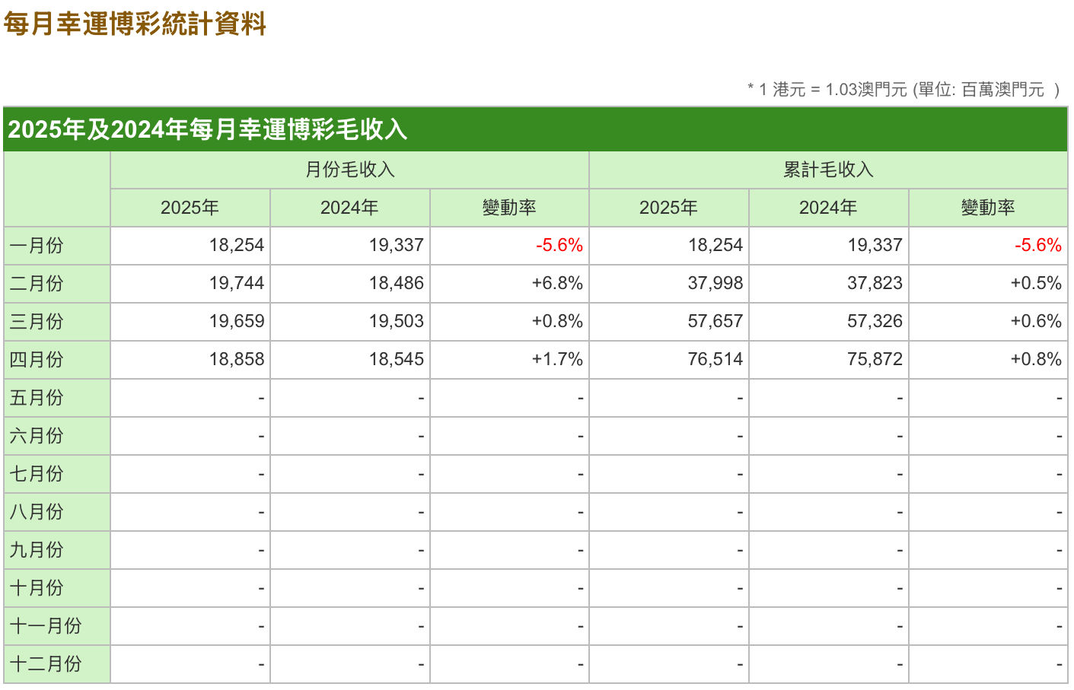The image size is (1074, 690).
Task: Click the cumulative value 57,326 for March 2024
Action: [875, 321]
